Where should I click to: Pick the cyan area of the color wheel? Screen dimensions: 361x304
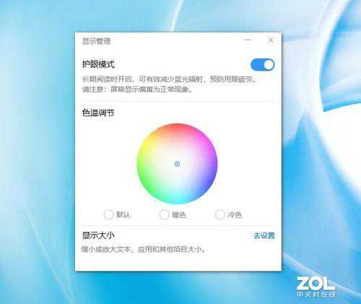coord(177,199)
